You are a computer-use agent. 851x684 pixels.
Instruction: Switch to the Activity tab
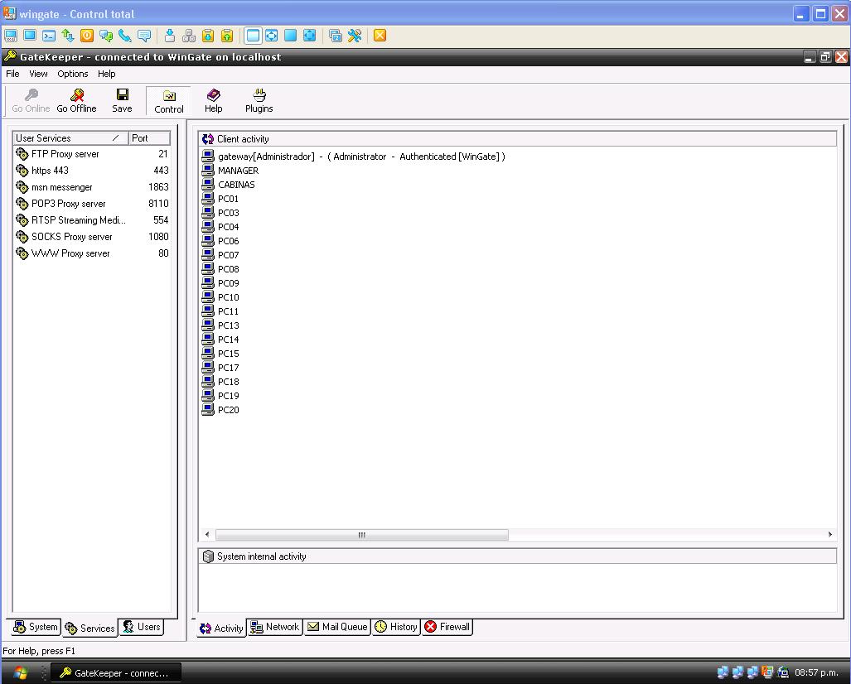221,629
